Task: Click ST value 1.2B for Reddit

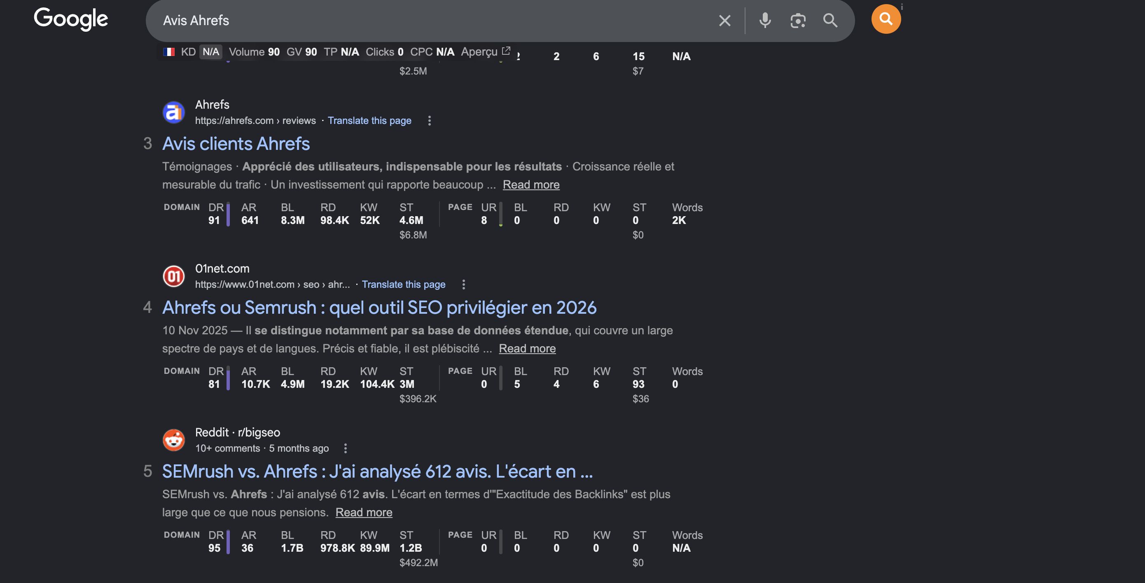Action: 411,548
